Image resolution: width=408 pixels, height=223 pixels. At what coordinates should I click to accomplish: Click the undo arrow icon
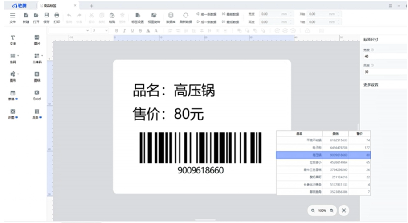[69, 15]
